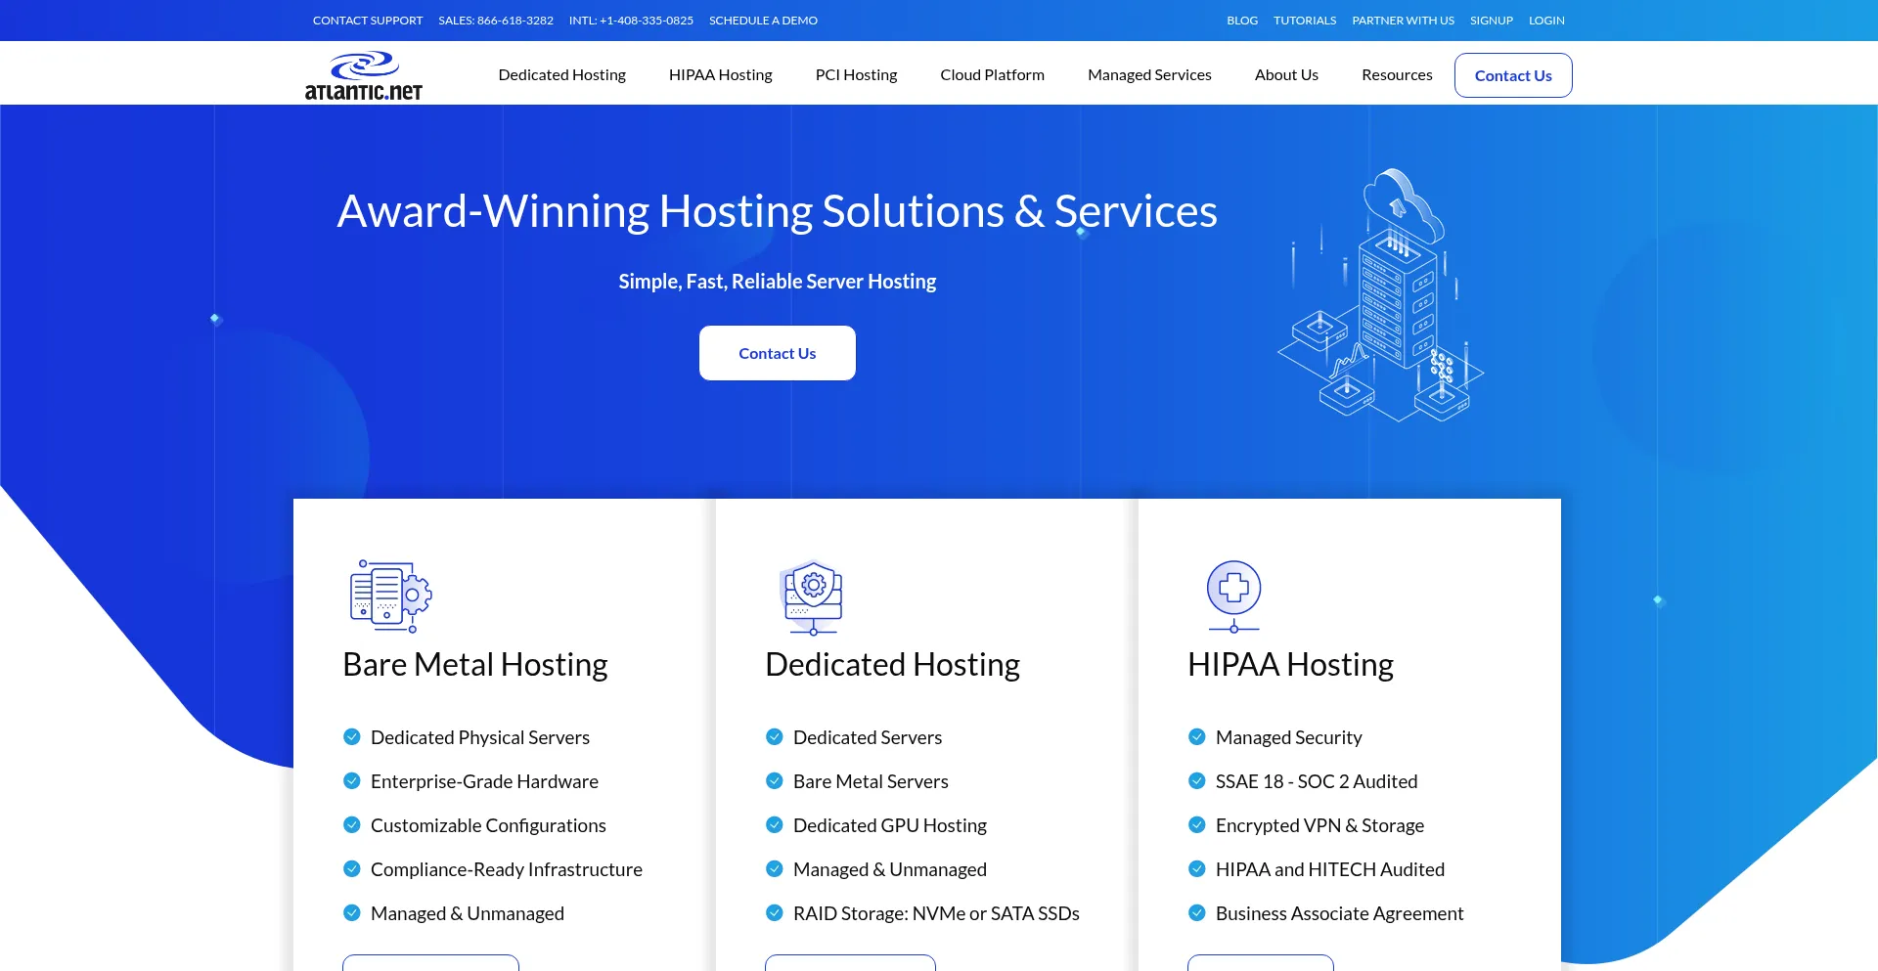This screenshot has width=1878, height=971.
Task: Click the Dedicated Hosting shield gear icon
Action: pyautogui.click(x=813, y=596)
